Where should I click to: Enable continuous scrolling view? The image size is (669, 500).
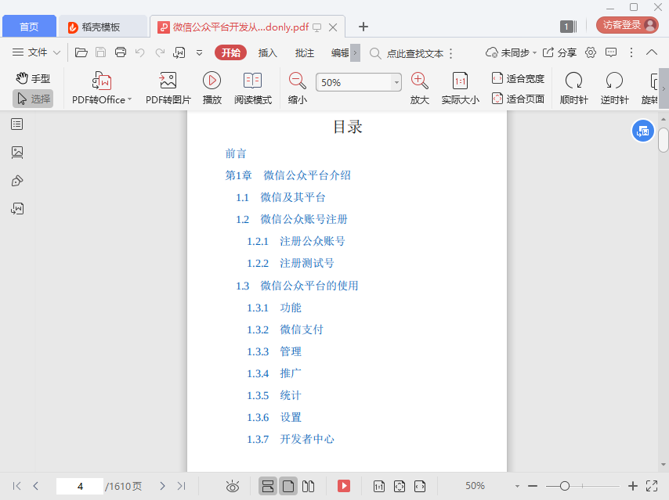click(268, 486)
